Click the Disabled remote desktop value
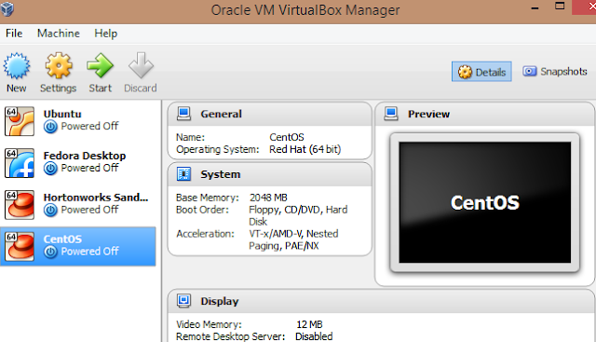Screen dimensions: 596x342 coord(314,336)
